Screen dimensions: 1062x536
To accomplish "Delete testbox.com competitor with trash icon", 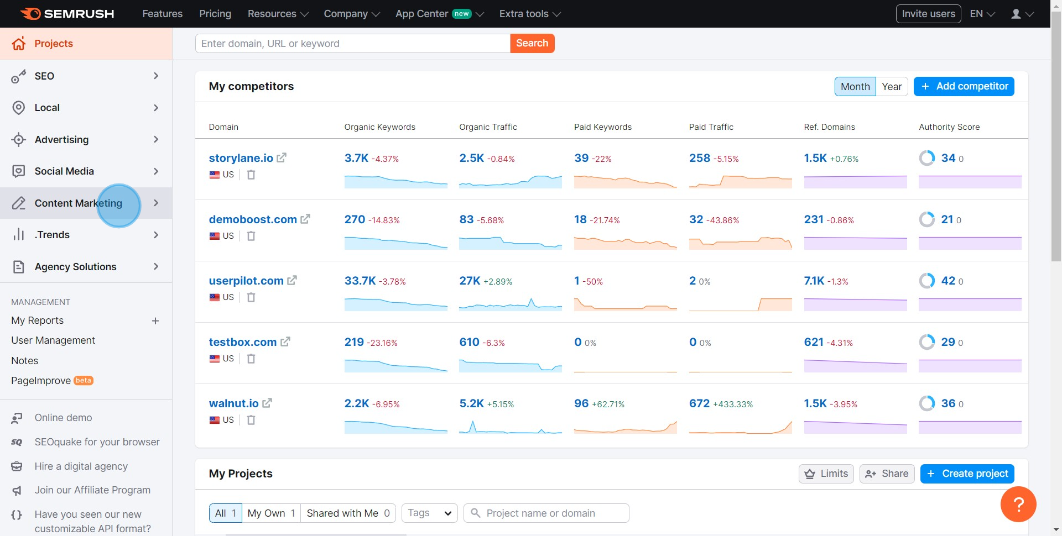I will click(x=251, y=359).
